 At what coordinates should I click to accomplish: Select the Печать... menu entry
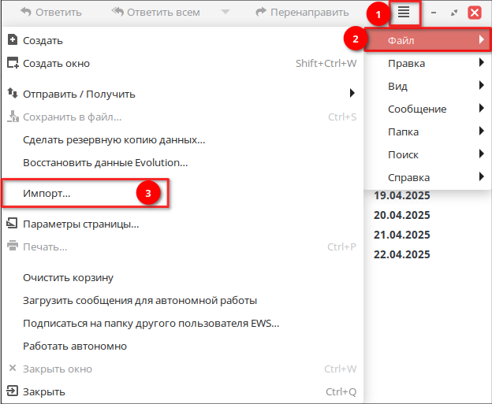click(x=182, y=246)
